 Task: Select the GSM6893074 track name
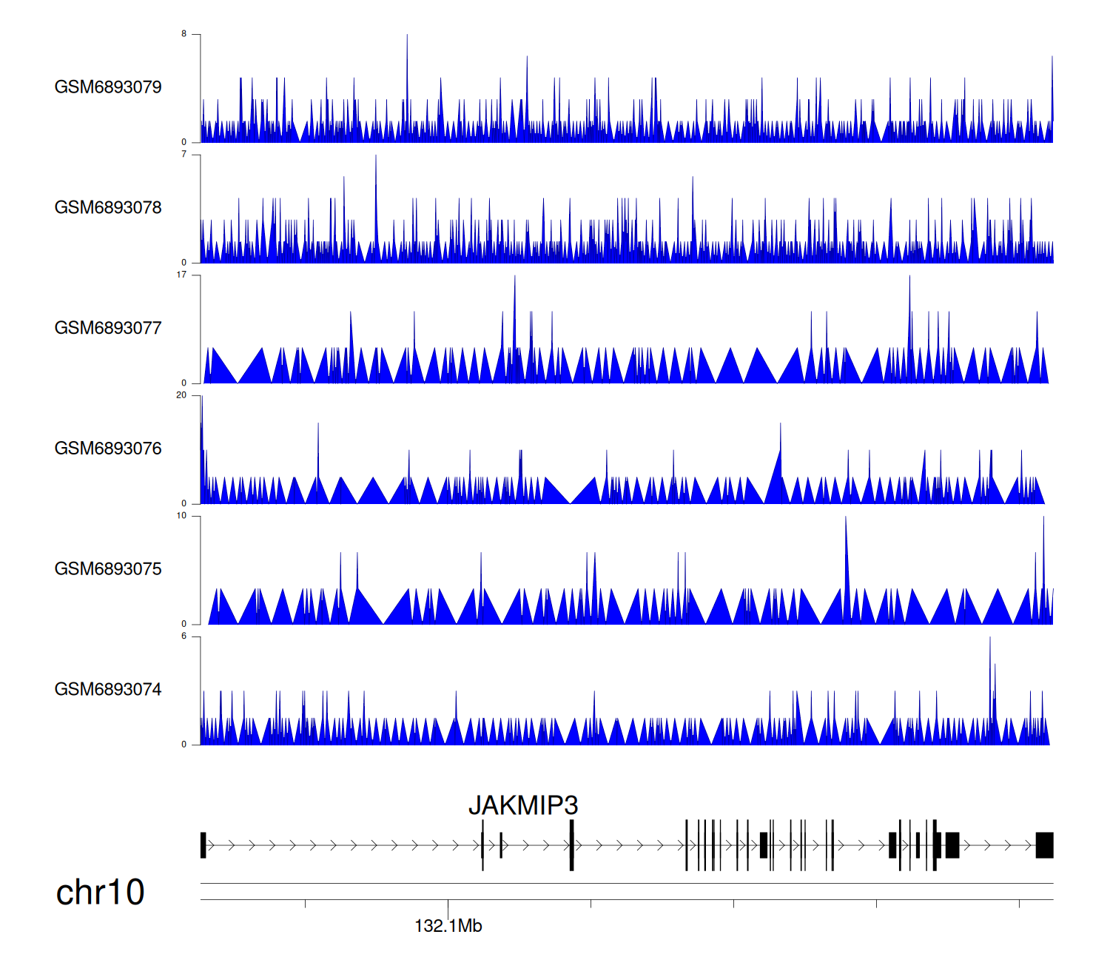(x=108, y=690)
